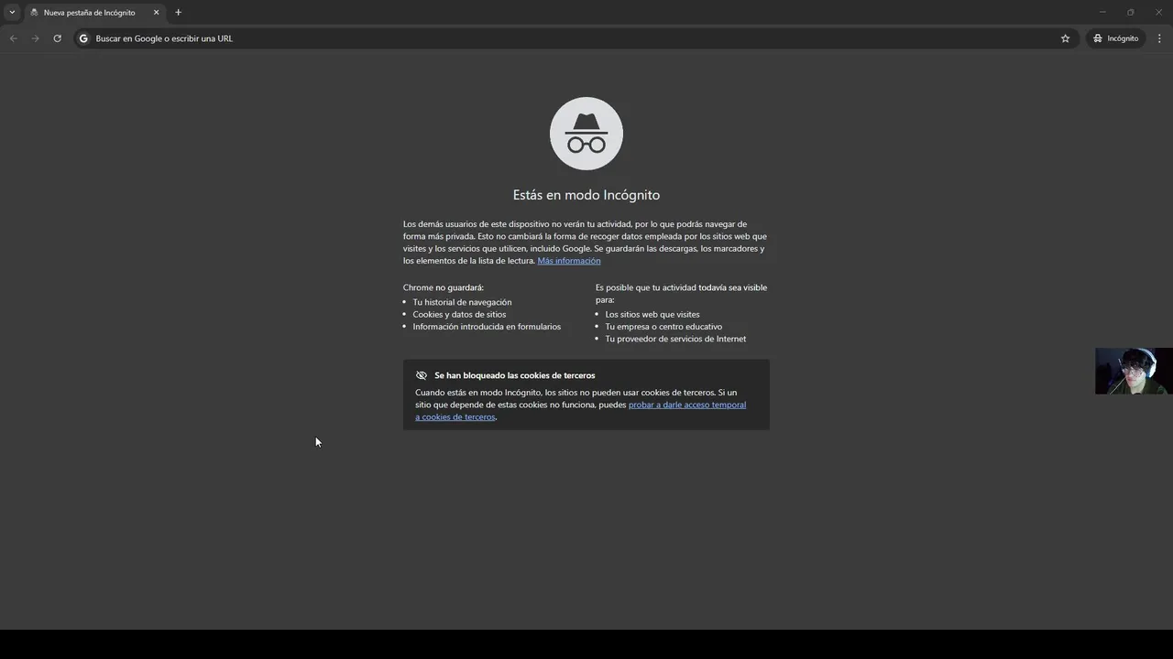Reload the page with refresh icon
This screenshot has height=659, width=1173.
pos(57,38)
